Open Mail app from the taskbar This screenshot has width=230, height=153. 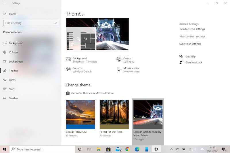(x=118, y=149)
